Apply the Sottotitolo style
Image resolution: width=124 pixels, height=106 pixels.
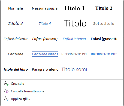104,23
